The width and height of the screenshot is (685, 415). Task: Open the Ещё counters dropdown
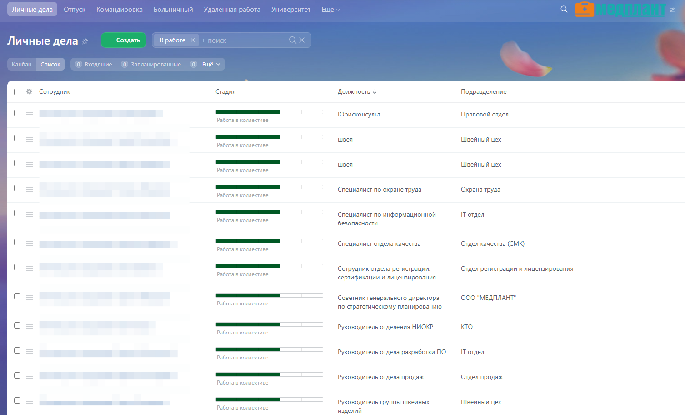211,64
